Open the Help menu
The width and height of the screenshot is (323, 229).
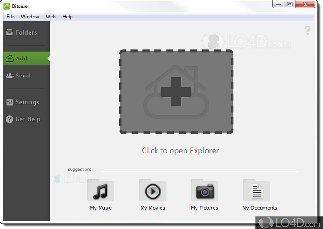coord(67,17)
